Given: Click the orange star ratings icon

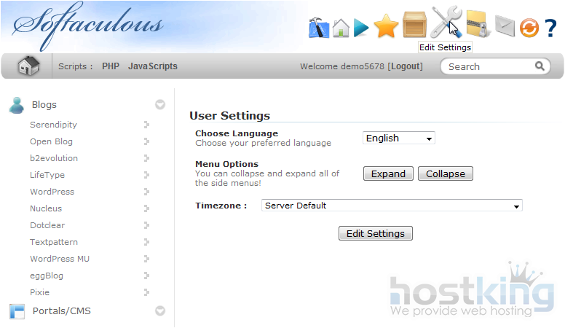Looking at the screenshot, I should click(386, 27).
